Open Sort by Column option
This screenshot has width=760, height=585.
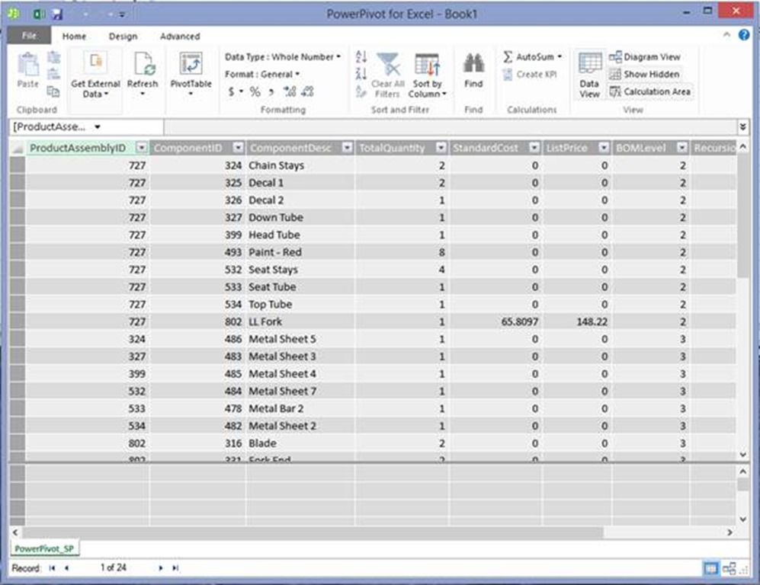click(427, 74)
